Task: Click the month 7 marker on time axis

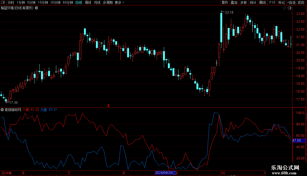Action: tap(69, 173)
